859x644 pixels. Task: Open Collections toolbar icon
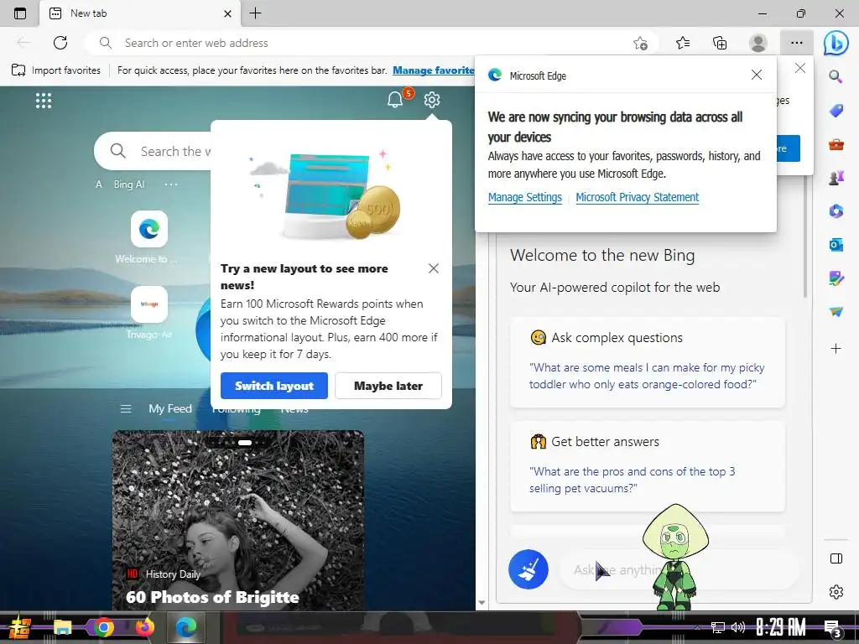pyautogui.click(x=720, y=43)
